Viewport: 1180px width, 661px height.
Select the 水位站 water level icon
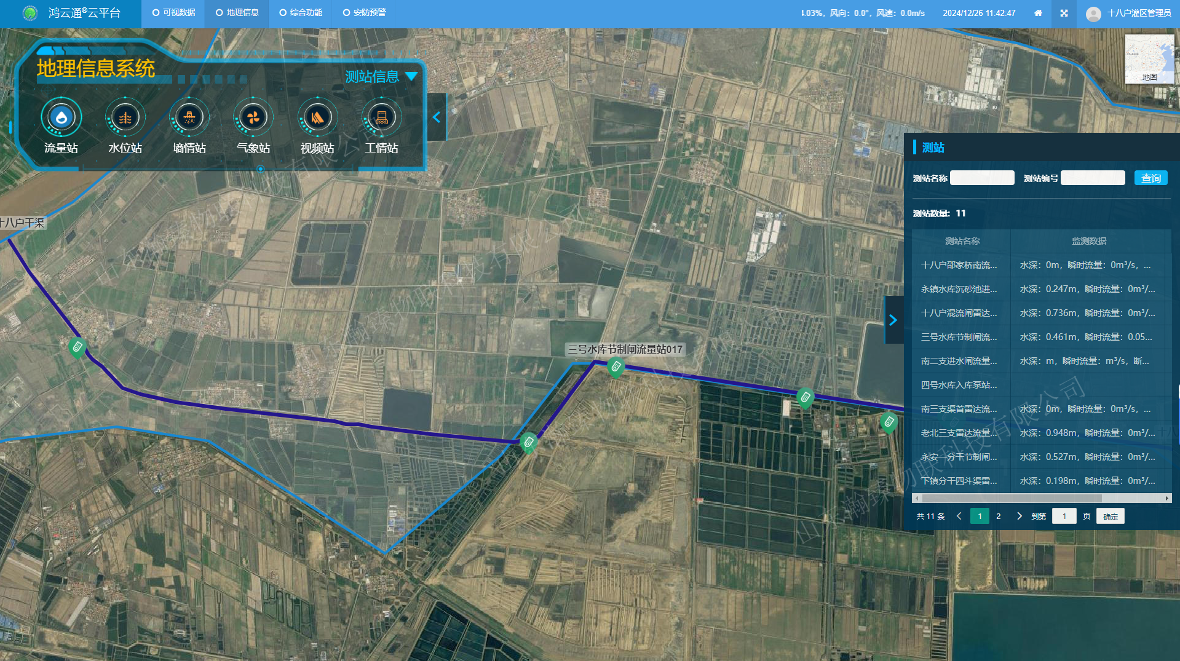pos(125,117)
